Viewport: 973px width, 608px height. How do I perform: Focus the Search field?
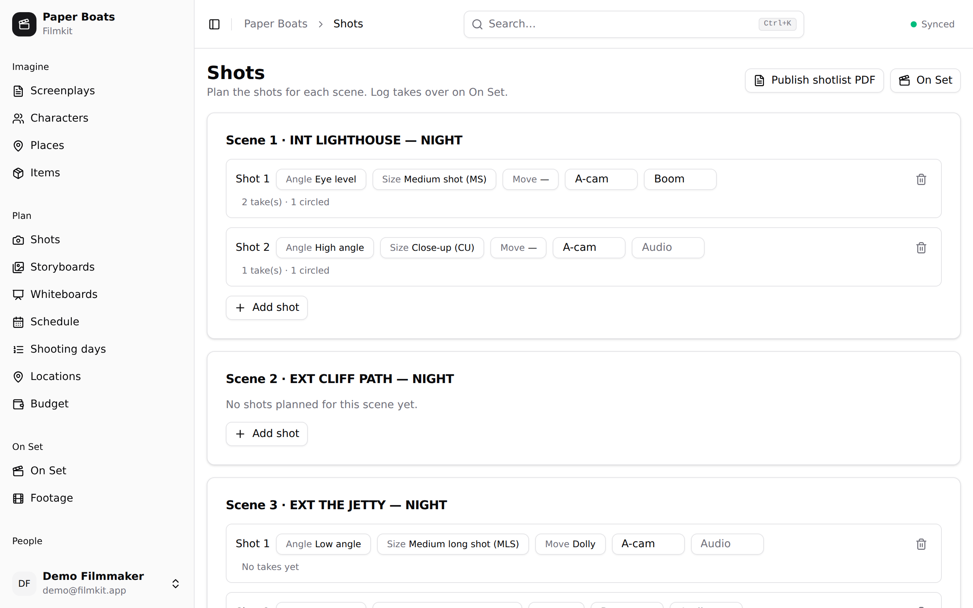pos(634,24)
